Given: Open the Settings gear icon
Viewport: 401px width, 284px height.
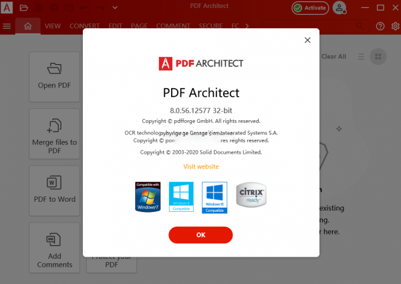Looking at the screenshot, I should pos(396,26).
